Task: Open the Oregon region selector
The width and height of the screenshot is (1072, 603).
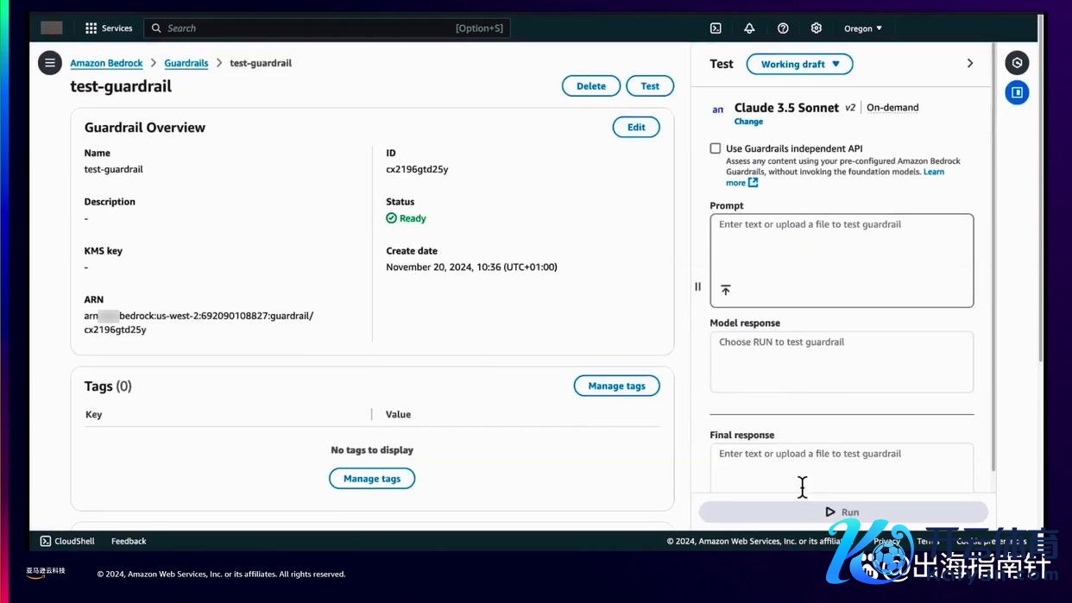Action: pyautogui.click(x=863, y=28)
